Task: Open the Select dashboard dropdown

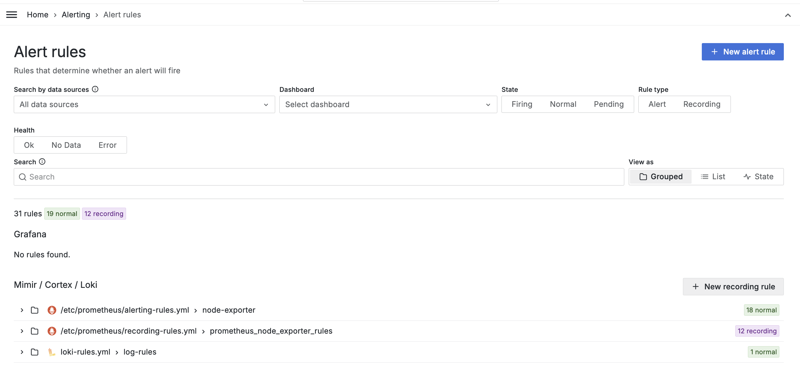Action: point(388,104)
